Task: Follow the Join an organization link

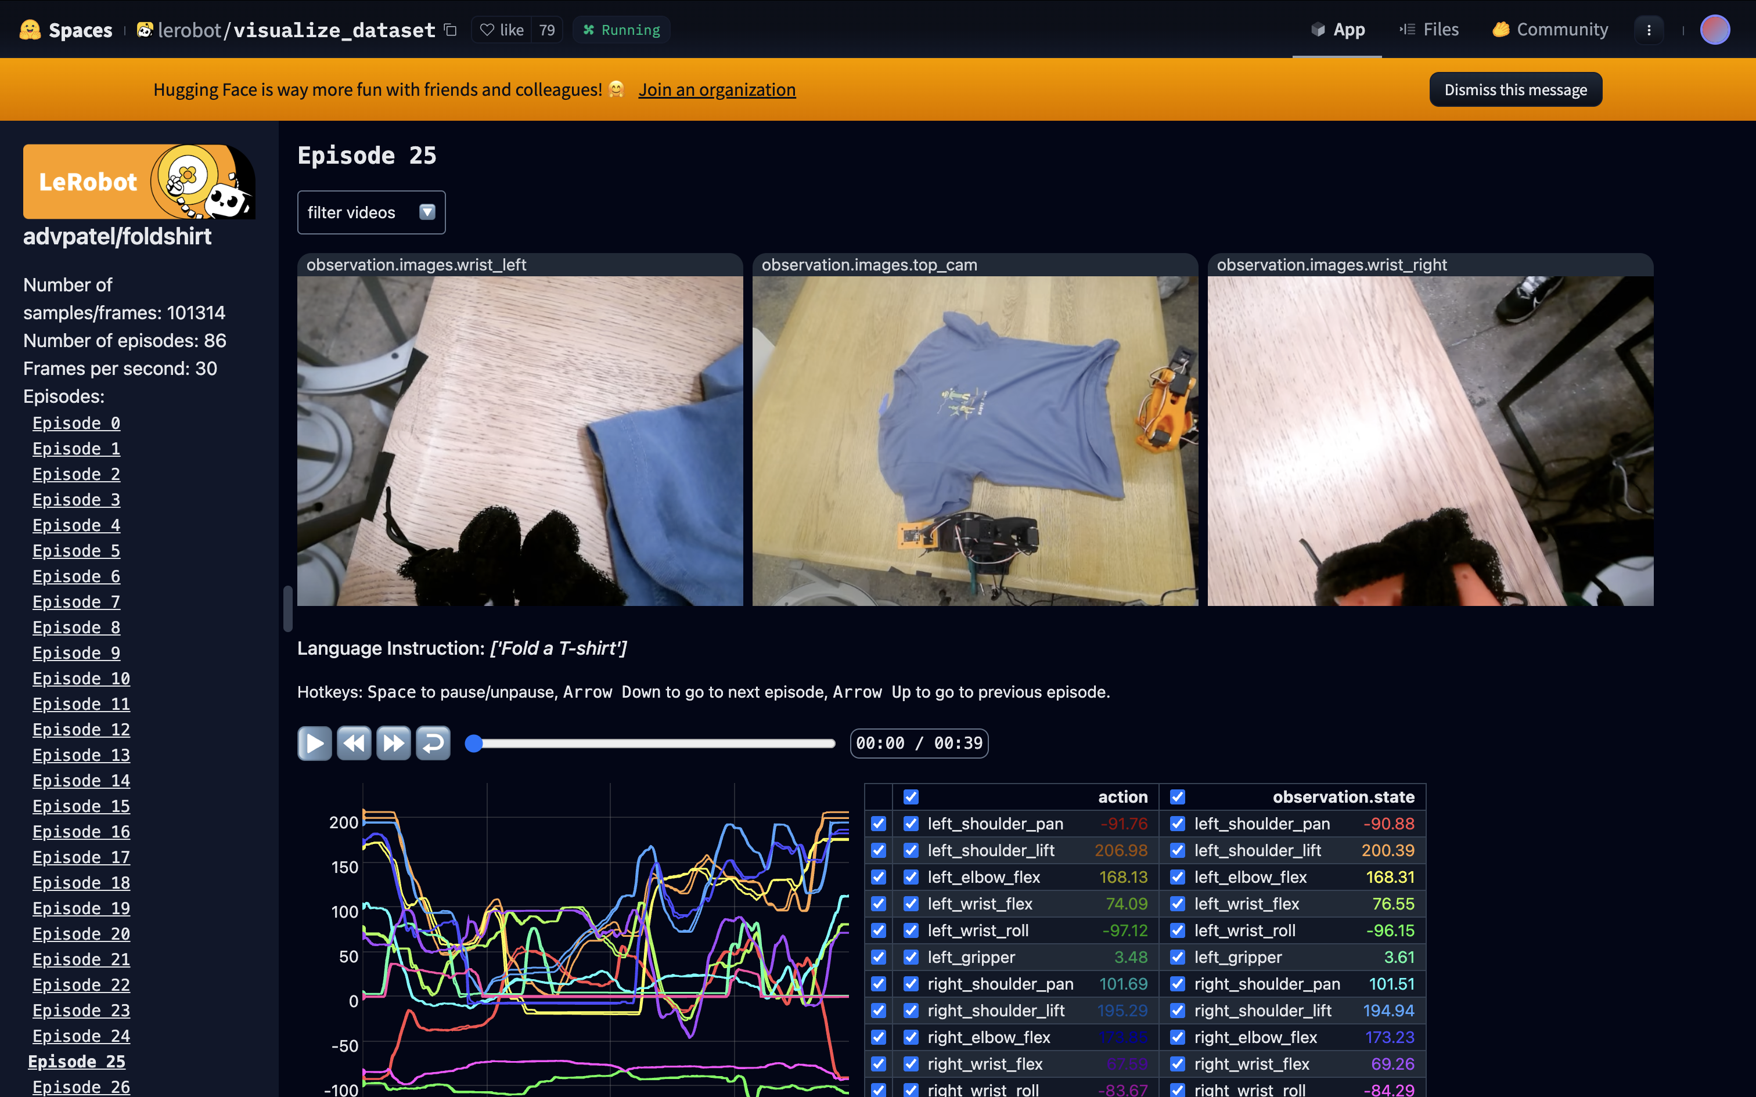Action: point(716,89)
